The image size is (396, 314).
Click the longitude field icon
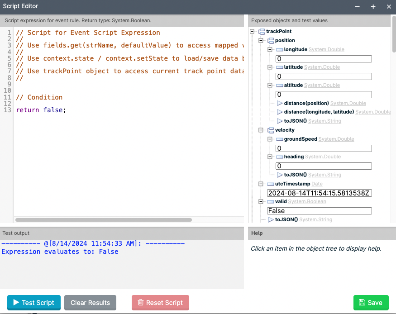[279, 50]
